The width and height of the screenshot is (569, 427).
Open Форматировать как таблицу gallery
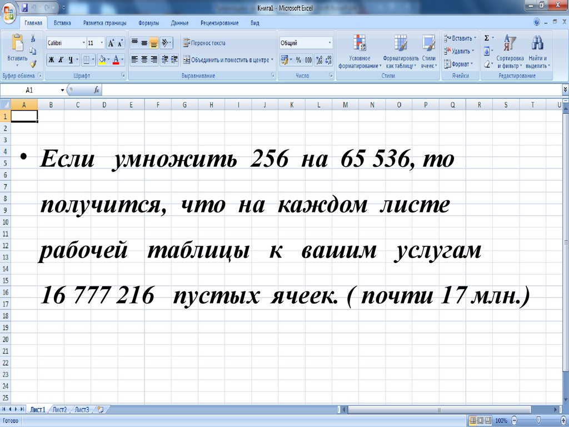(x=401, y=51)
